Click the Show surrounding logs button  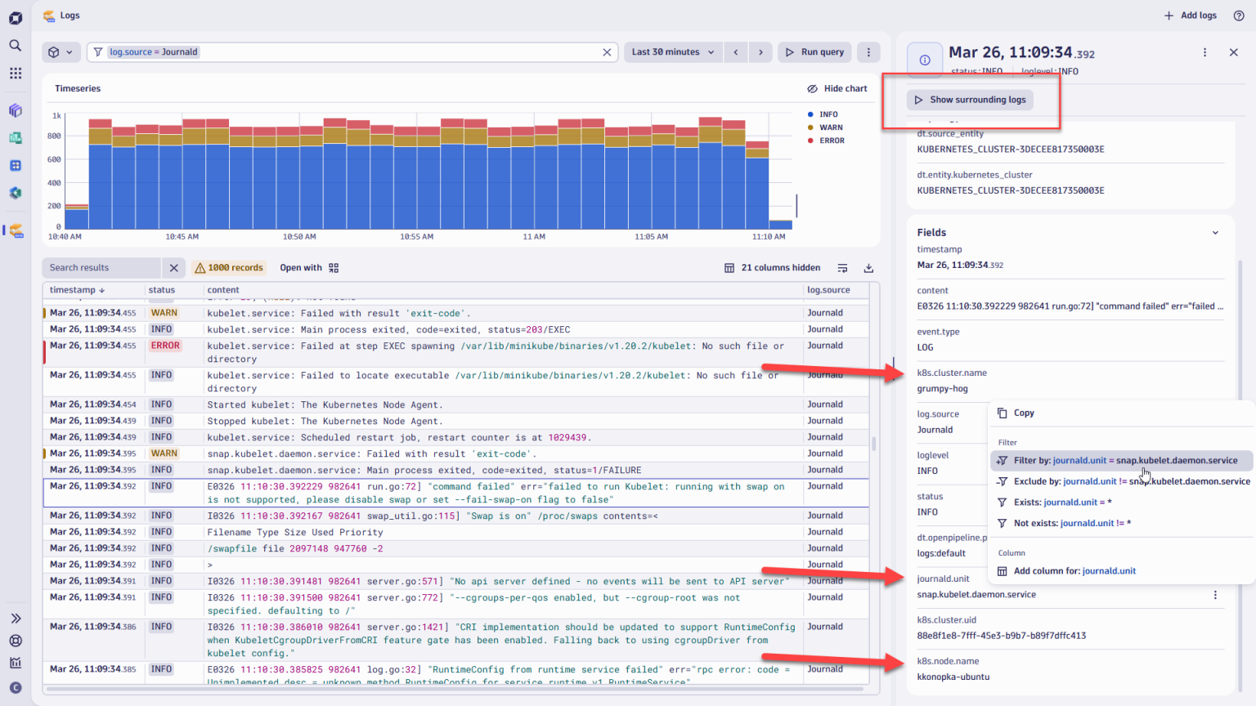[969, 100]
